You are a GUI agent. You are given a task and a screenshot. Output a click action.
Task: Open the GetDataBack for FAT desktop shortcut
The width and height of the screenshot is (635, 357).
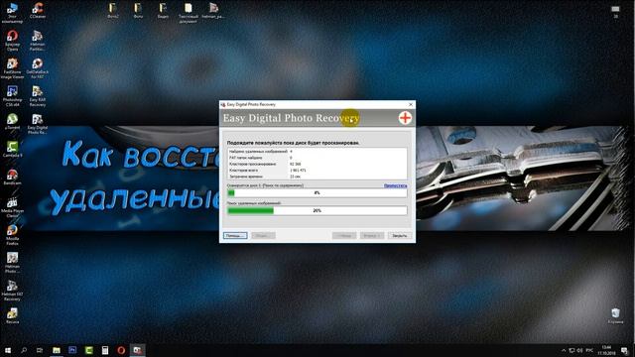[x=38, y=68]
